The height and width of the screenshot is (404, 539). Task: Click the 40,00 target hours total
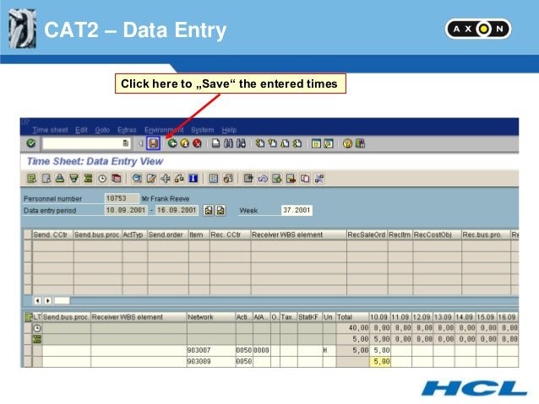coord(352,328)
